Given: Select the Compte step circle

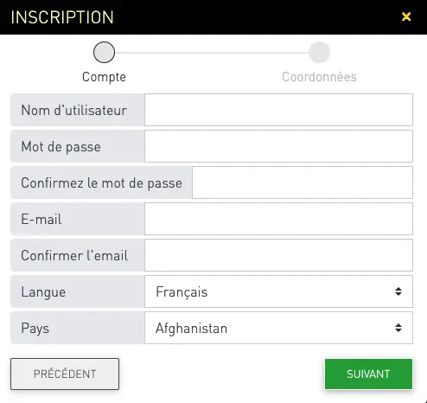Looking at the screenshot, I should [x=104, y=52].
